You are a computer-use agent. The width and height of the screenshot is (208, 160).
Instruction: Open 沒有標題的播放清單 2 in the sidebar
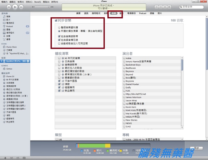(16, 106)
